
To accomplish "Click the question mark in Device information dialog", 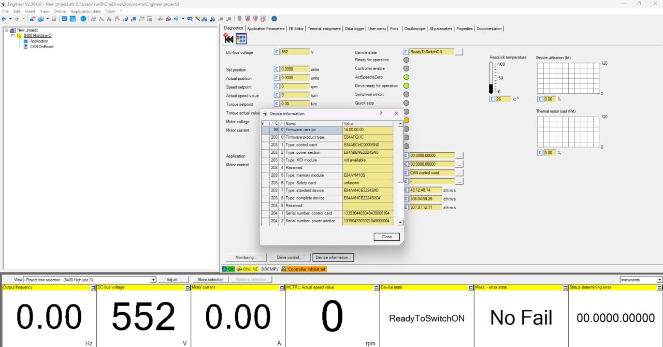I will [381, 113].
